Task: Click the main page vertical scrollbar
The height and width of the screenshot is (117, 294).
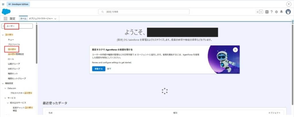Action: coord(292,65)
